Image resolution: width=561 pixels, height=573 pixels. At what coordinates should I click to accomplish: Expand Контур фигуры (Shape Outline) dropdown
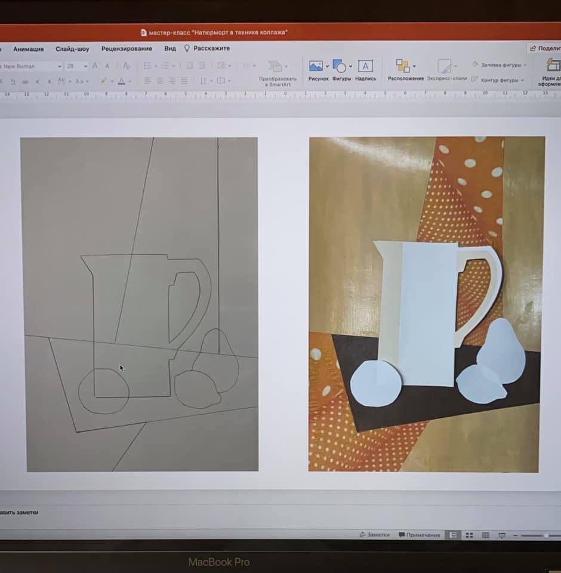(523, 80)
